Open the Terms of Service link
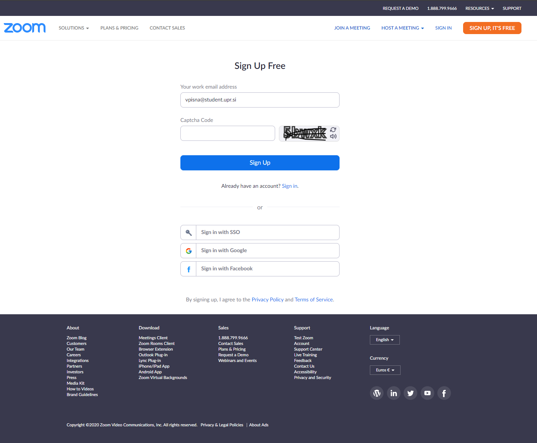This screenshot has height=443, width=537. (x=314, y=299)
